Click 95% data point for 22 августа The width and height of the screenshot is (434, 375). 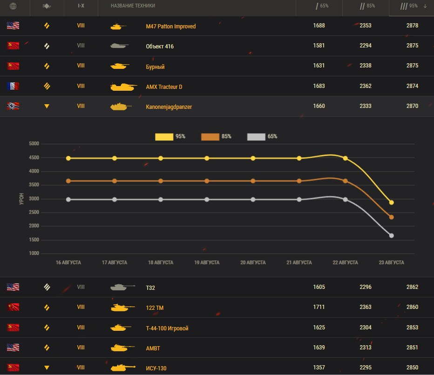[345, 158]
